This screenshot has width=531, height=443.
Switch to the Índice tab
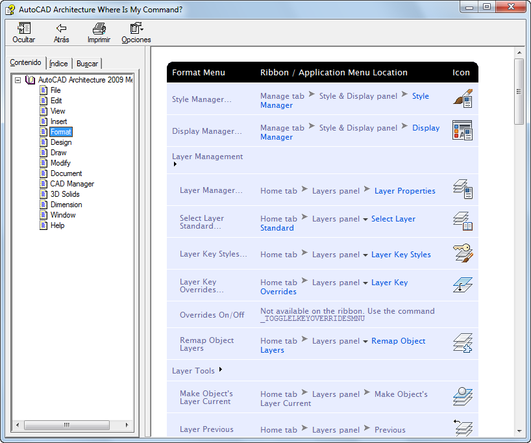tap(58, 64)
